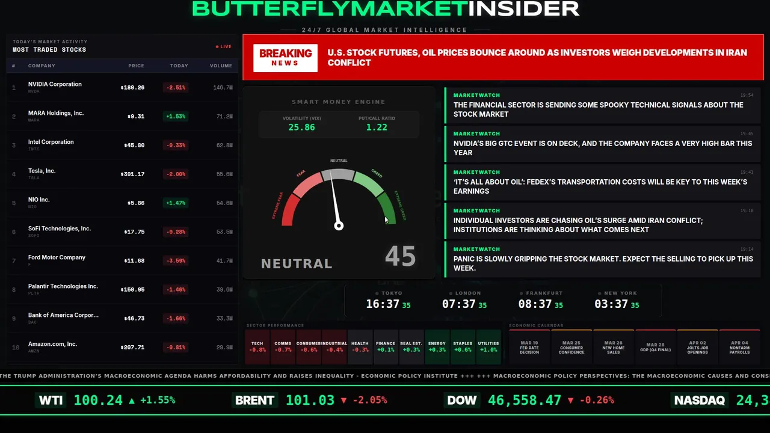Click NVIDIA's -2.51% change badge
Image resolution: width=770 pixels, height=433 pixels.
[176, 87]
